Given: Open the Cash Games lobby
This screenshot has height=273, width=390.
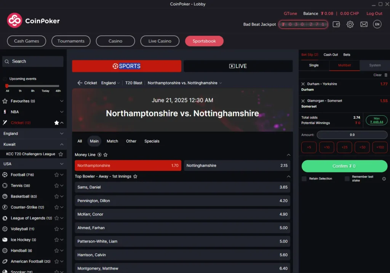Looking at the screenshot, I should click(x=26, y=41).
